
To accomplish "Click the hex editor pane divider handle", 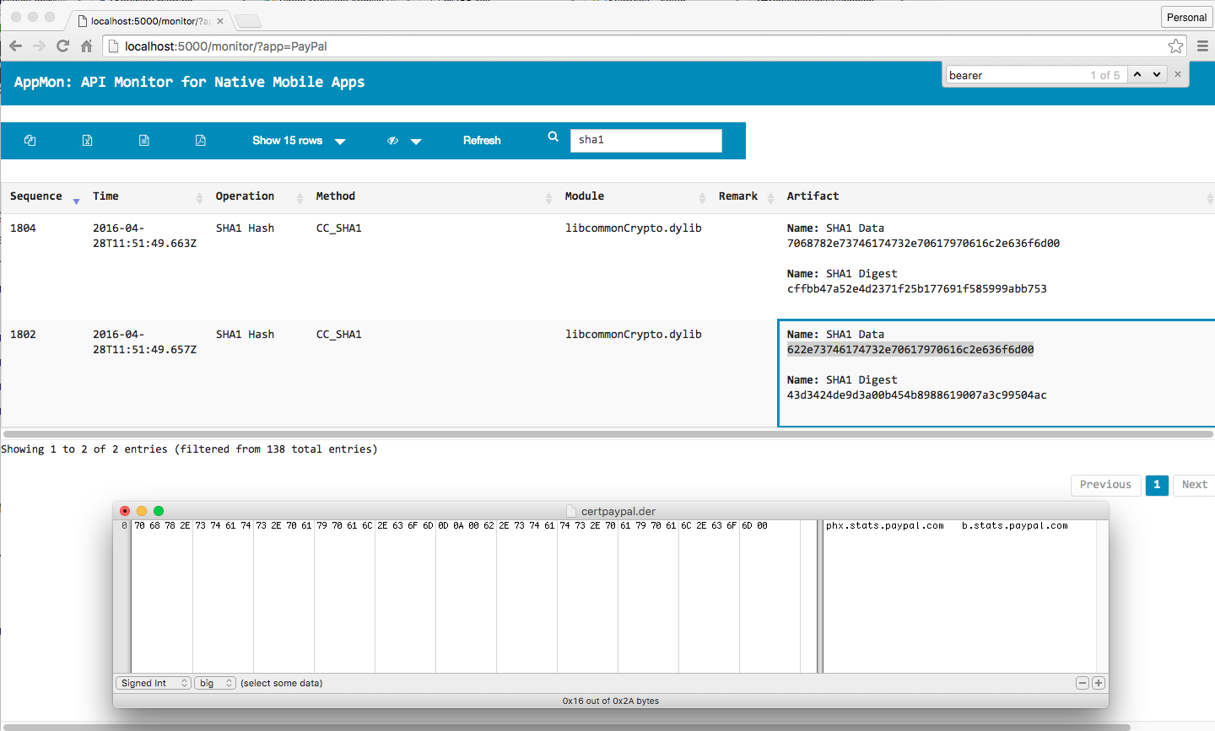I will (820, 596).
